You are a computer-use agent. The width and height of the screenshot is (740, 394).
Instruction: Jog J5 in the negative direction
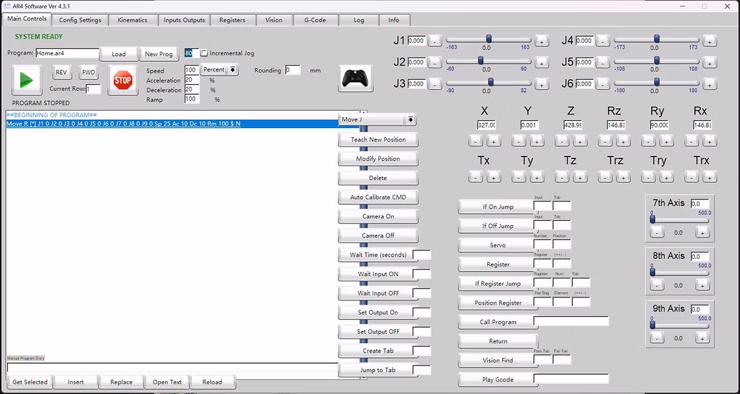point(602,62)
